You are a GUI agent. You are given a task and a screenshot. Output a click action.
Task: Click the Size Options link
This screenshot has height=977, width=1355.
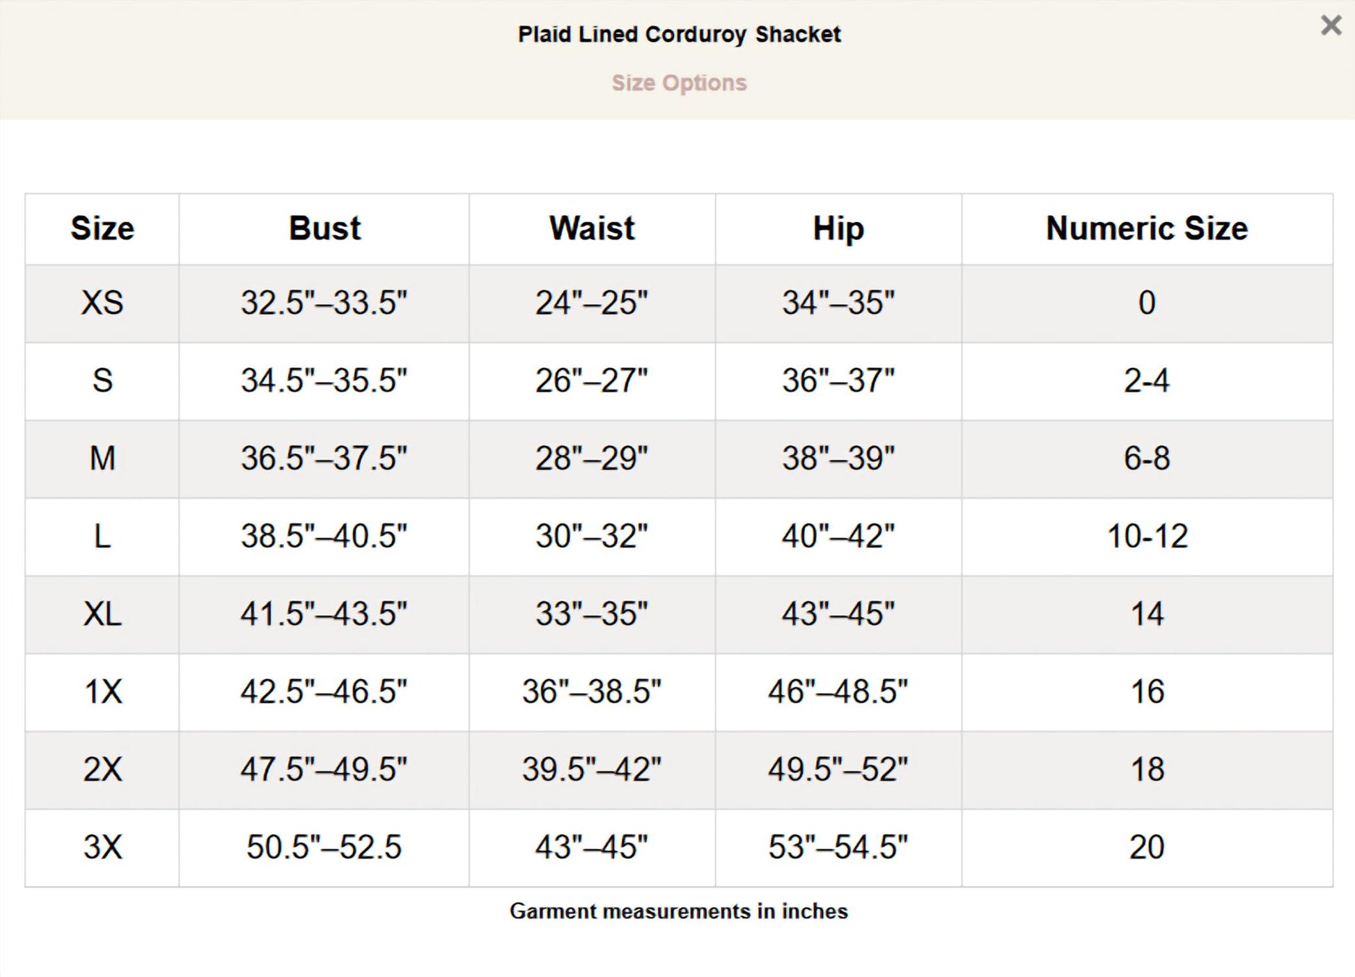click(679, 83)
